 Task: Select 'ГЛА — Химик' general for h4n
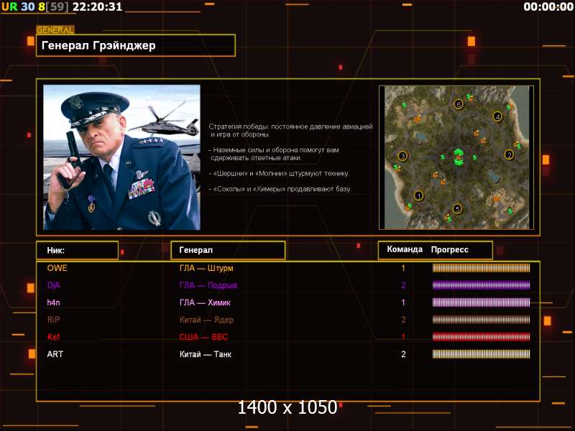coord(205,302)
